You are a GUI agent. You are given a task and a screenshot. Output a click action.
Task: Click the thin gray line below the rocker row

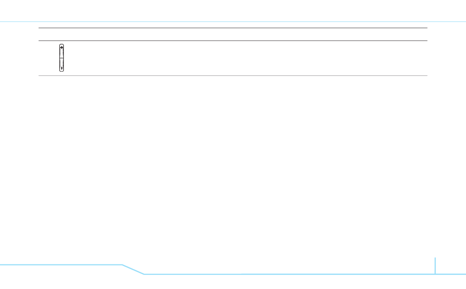coord(233,75)
